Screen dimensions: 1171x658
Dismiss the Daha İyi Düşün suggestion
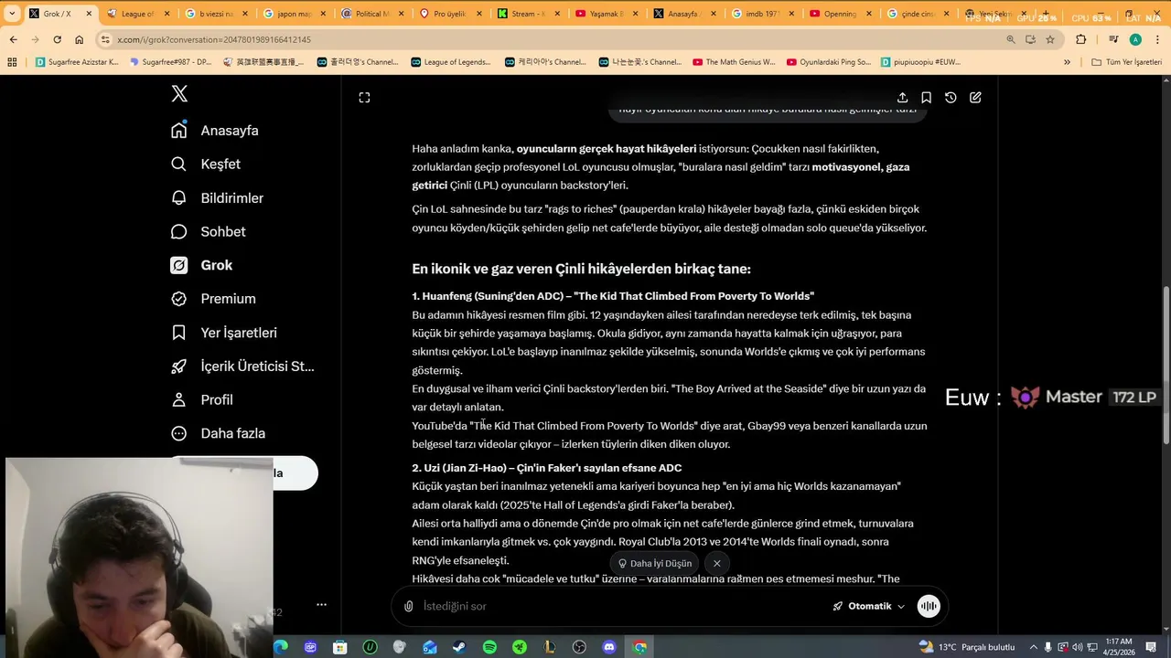[x=717, y=564]
